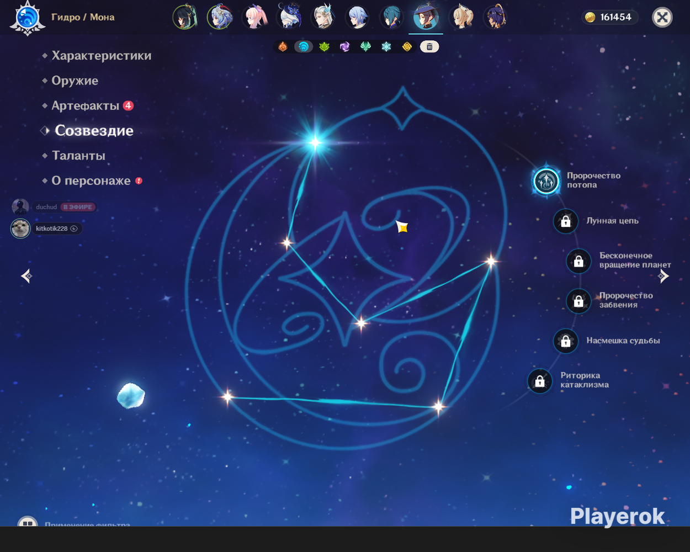Toggle the Hydro element filter
The width and height of the screenshot is (690, 552).
pyautogui.click(x=303, y=47)
